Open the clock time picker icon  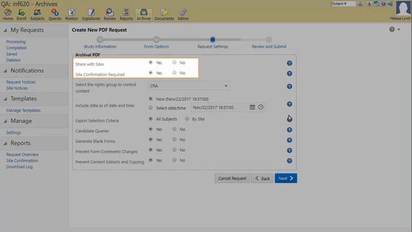coord(261,107)
